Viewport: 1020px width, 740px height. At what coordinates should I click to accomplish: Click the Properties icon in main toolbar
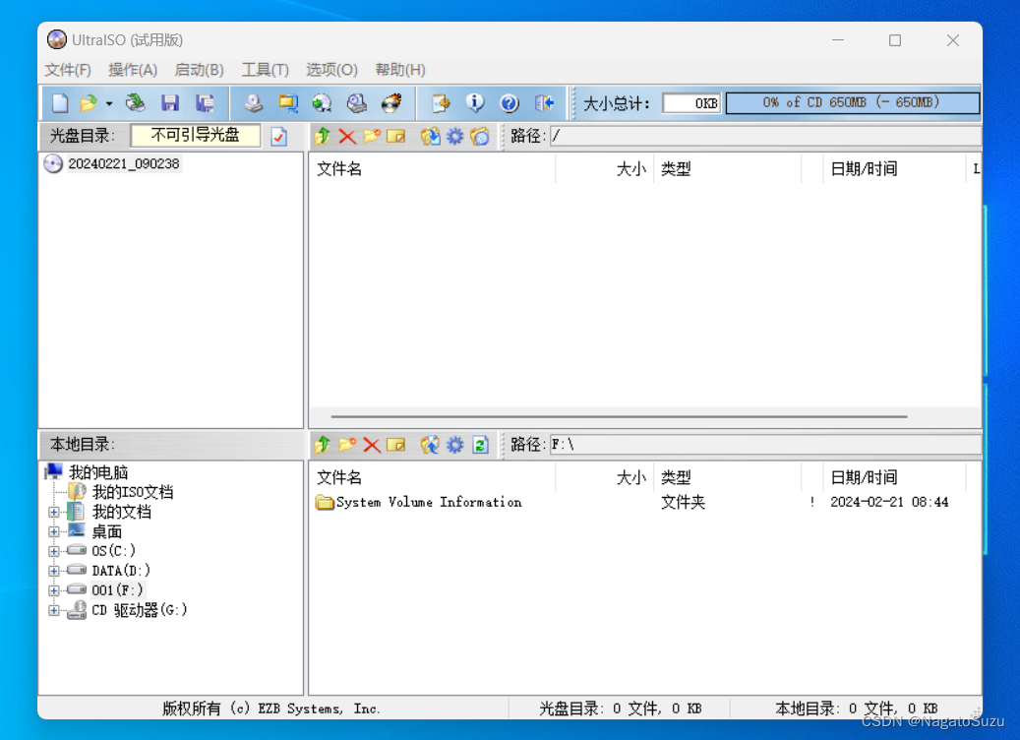point(441,102)
